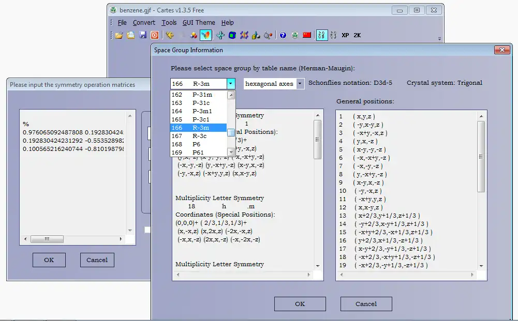
Task: Select the 2K theme toolbar button
Action: coord(357,35)
